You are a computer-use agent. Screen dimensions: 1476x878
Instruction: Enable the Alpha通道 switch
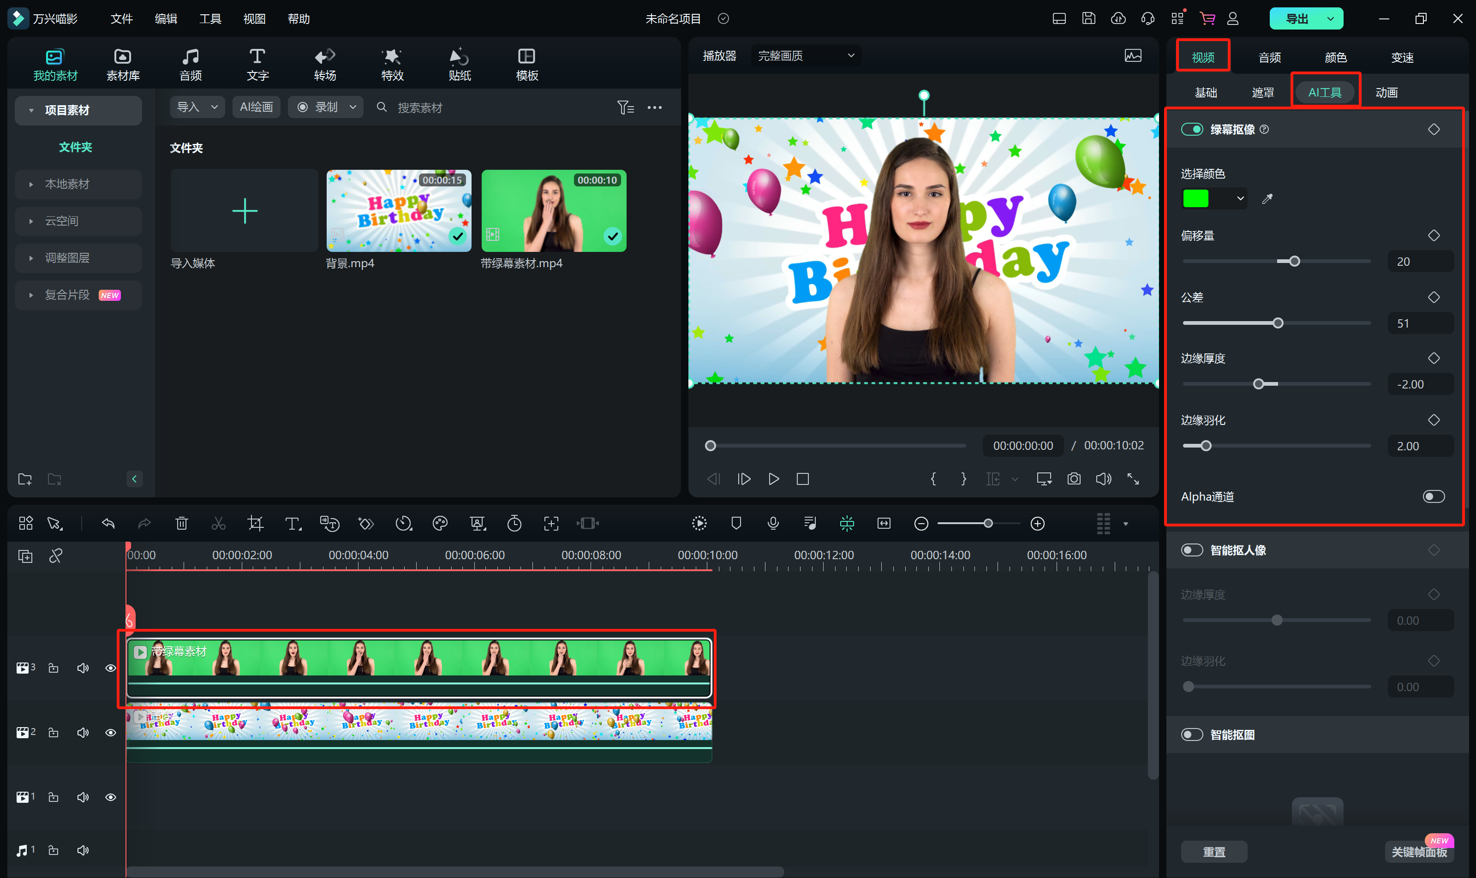1434,496
